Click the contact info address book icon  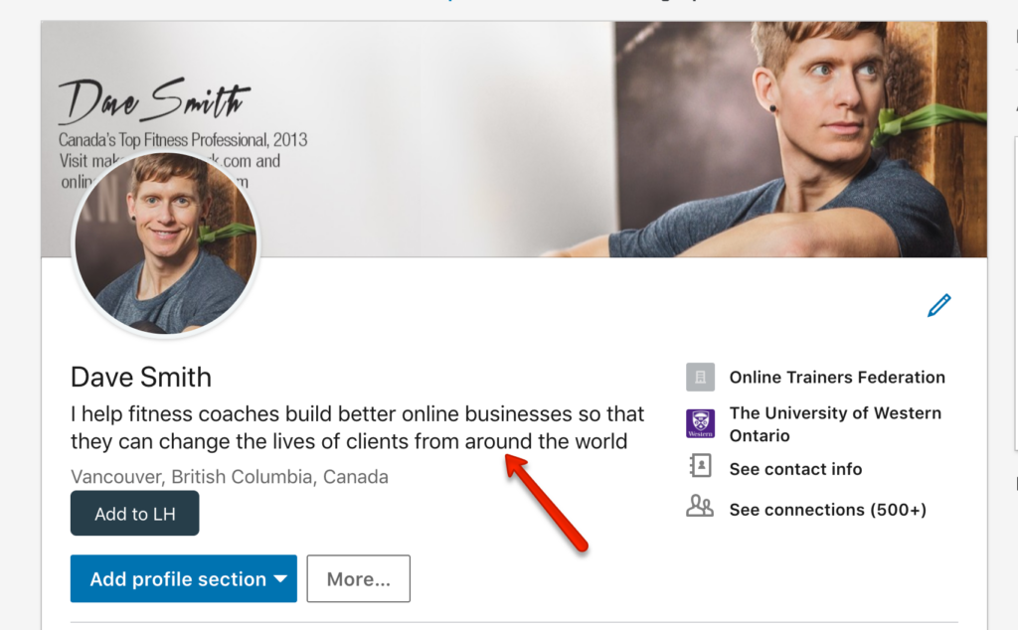(700, 466)
